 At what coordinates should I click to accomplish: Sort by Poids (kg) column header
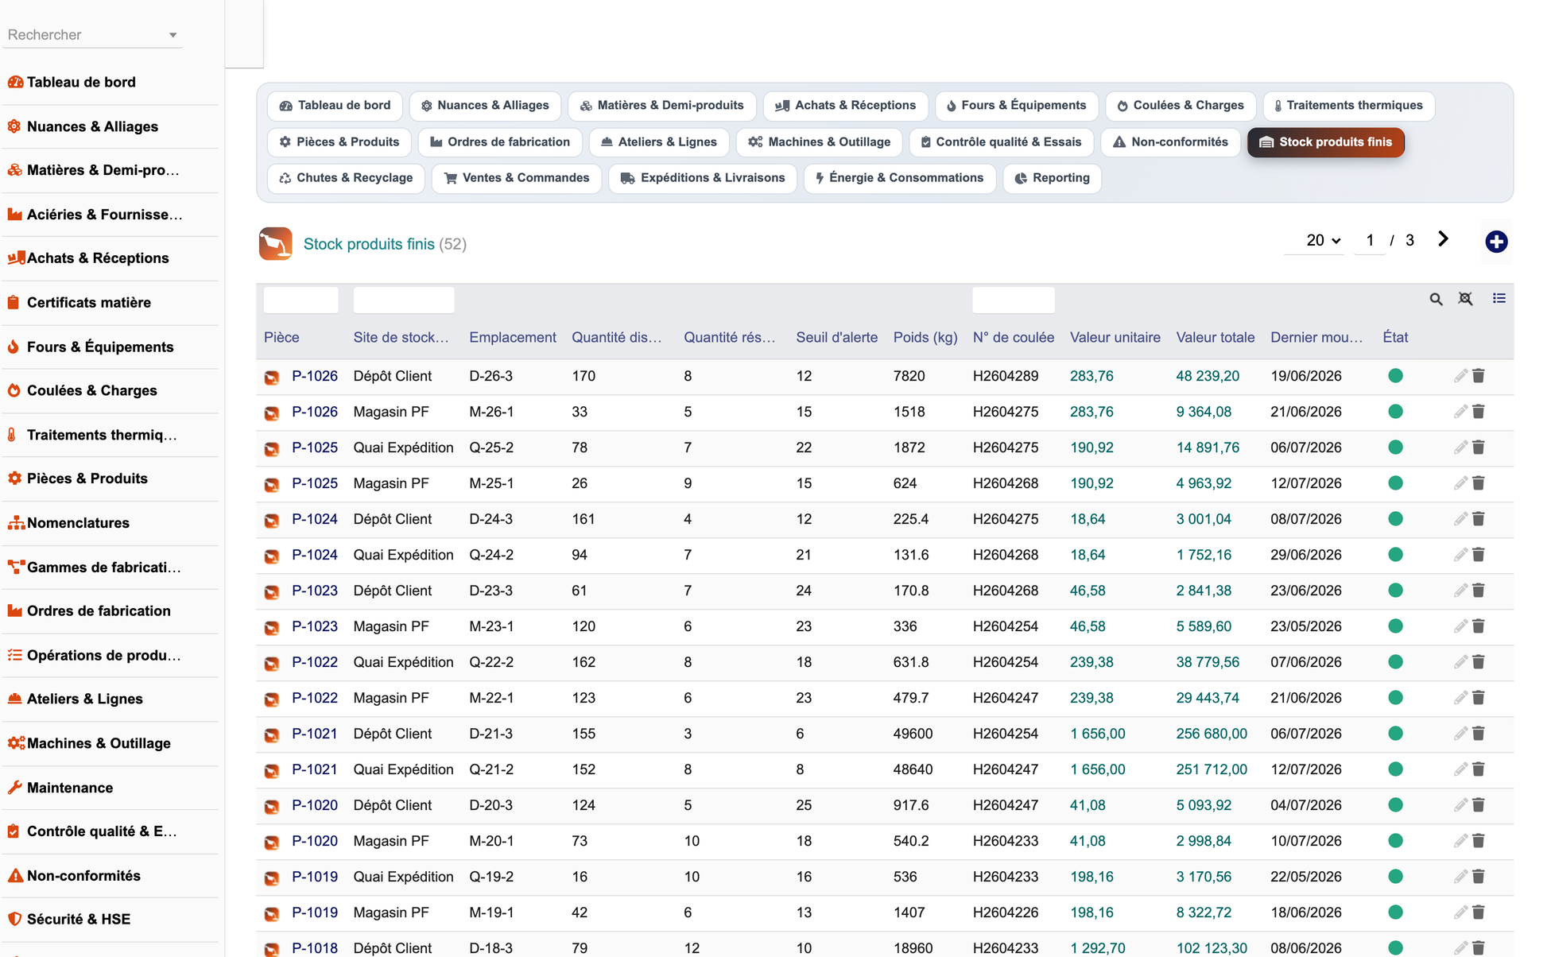[925, 337]
